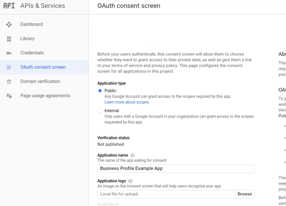The height and width of the screenshot is (206, 286).
Task: Click the Page usage agreements sidebar icon
Action: pos(9,95)
